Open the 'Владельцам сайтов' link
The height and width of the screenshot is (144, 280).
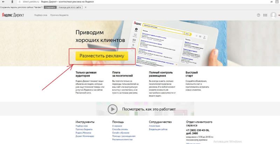158,129
